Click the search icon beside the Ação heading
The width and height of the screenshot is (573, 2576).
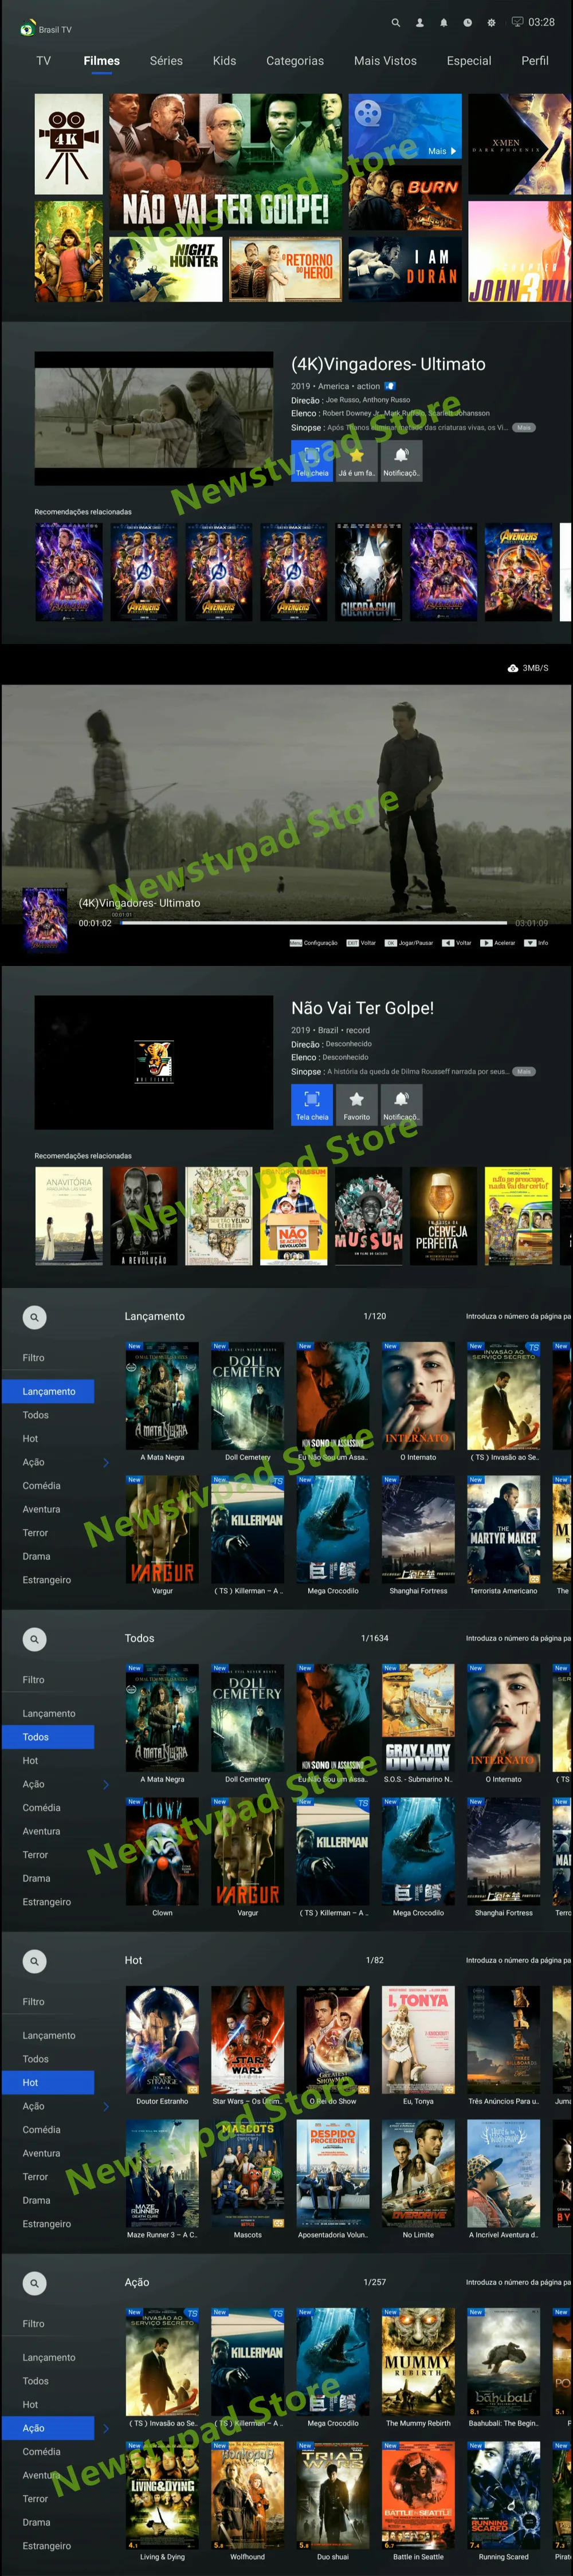coord(34,2283)
